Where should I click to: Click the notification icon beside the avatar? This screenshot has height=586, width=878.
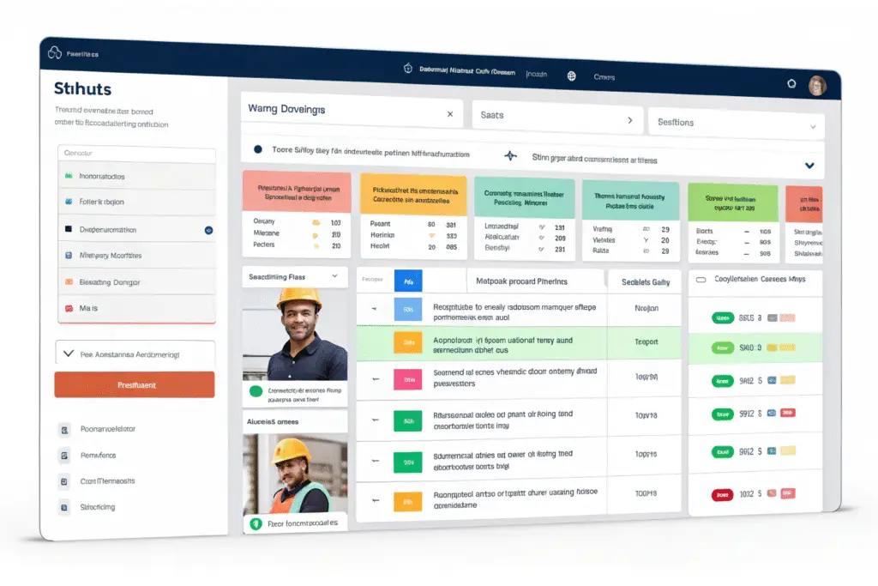pyautogui.click(x=791, y=83)
